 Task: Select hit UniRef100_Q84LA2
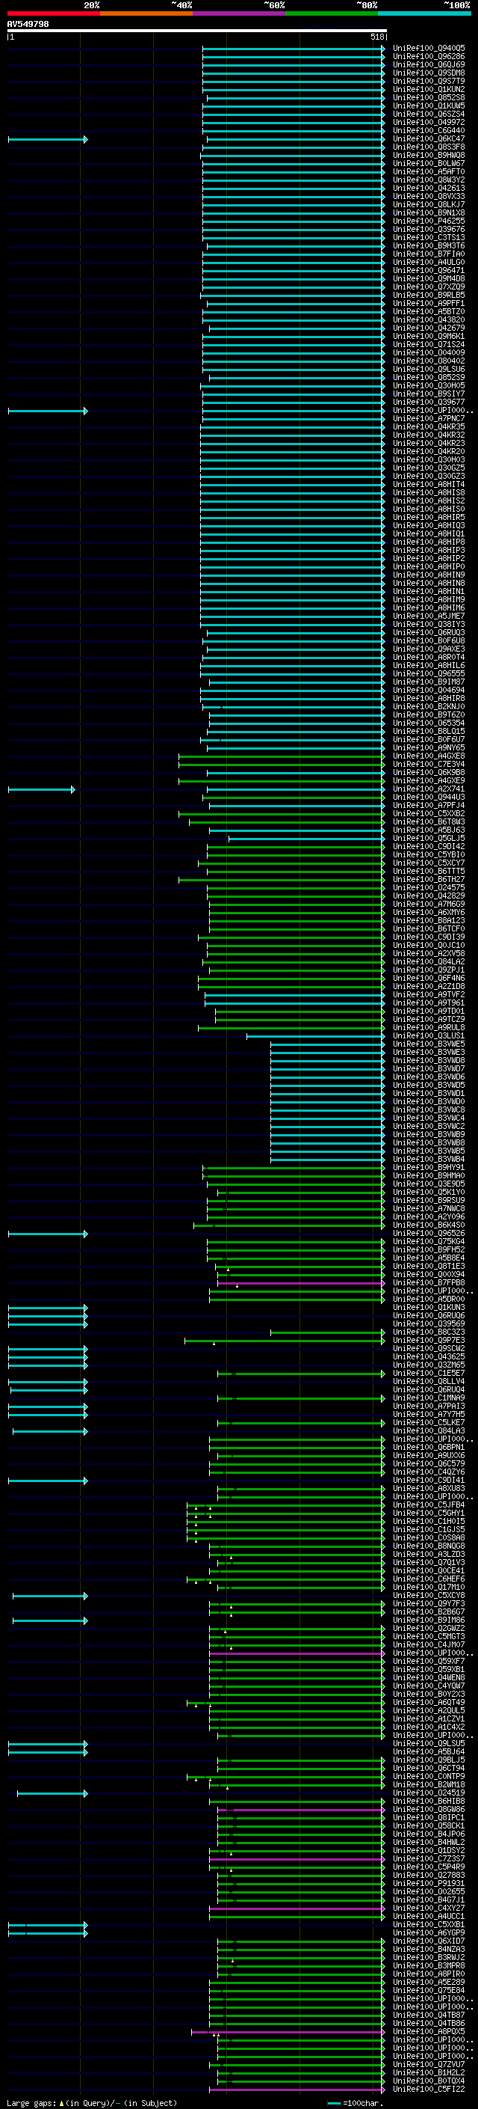coord(429,962)
